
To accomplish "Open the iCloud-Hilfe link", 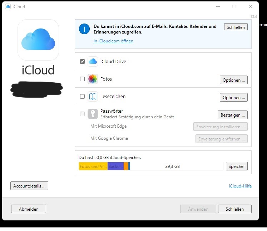I will coord(240,186).
